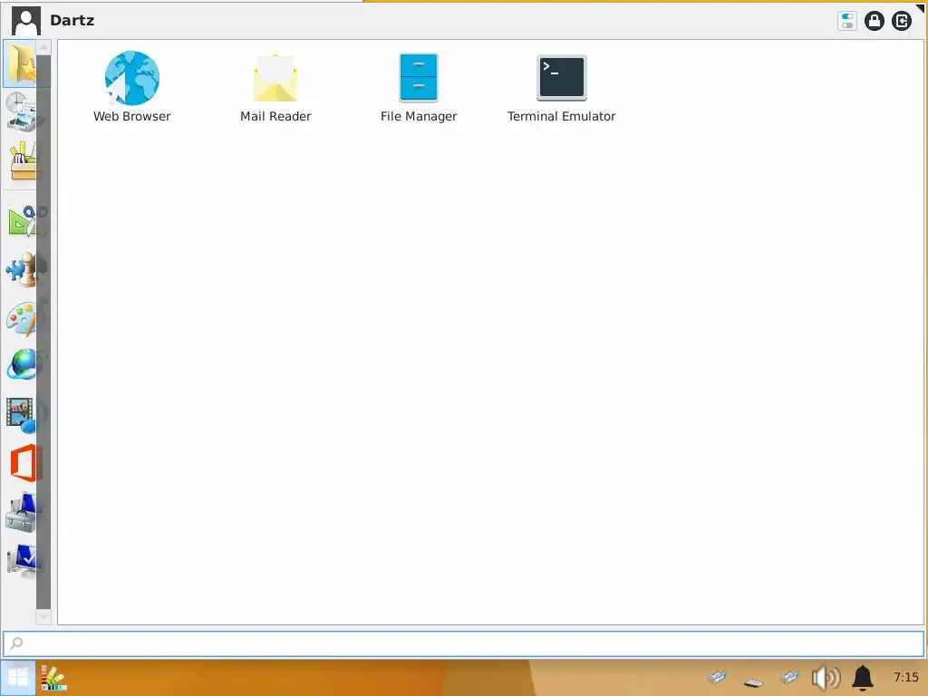Click in the menu search field
The width and height of the screenshot is (928, 696).
pyautogui.click(x=463, y=643)
